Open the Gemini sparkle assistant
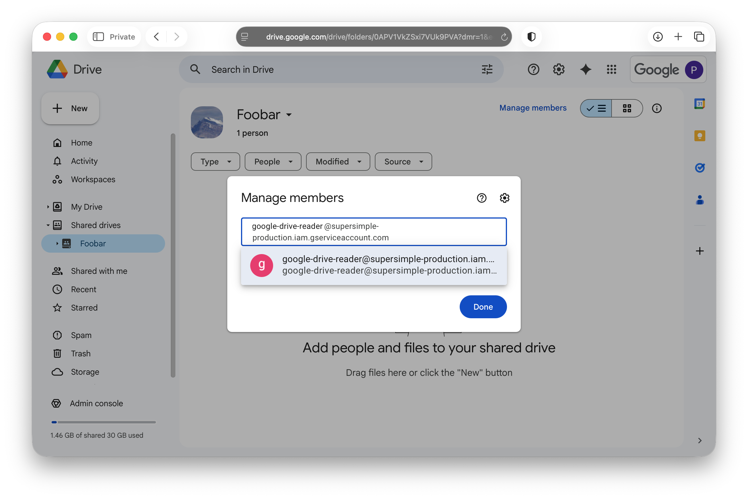 [585, 69]
